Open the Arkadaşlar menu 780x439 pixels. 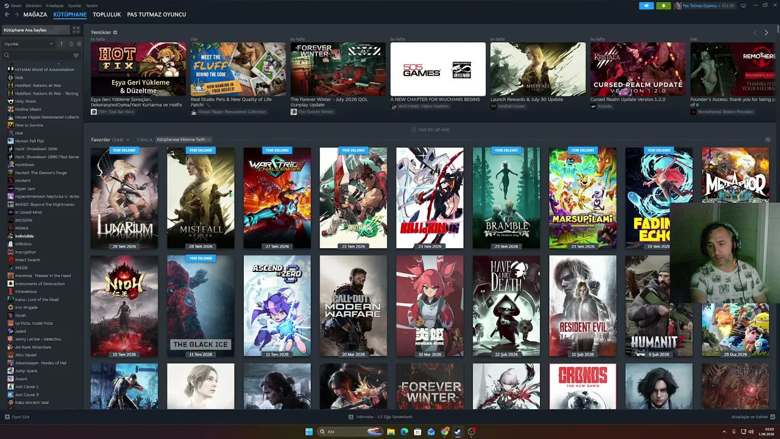55,5
